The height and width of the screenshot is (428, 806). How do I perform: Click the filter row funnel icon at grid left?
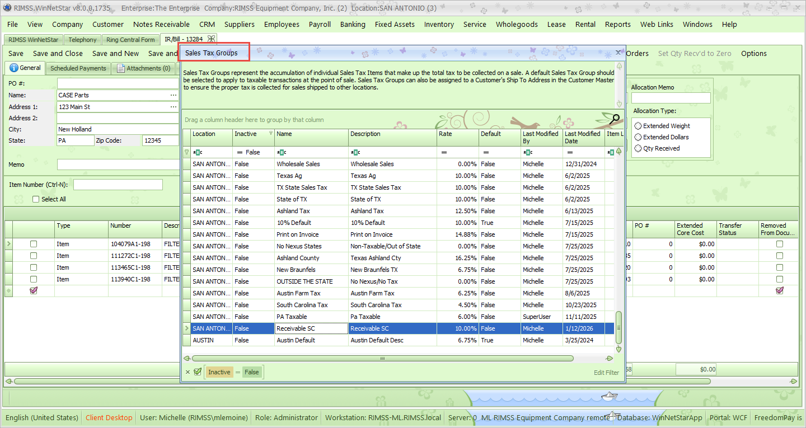click(x=186, y=152)
